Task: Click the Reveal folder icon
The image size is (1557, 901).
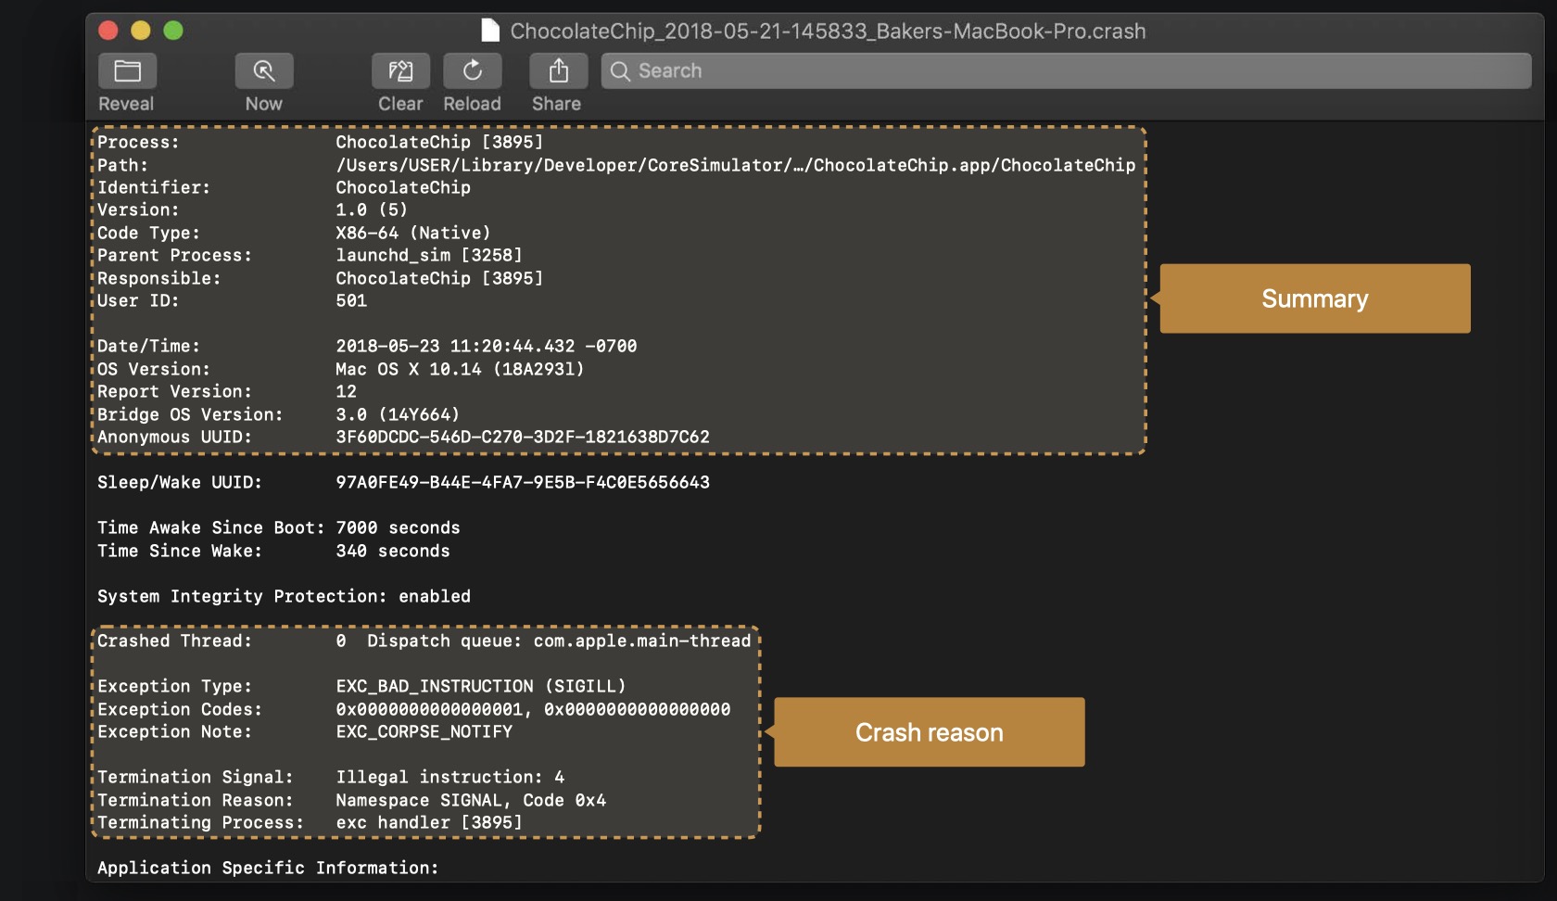Action: point(127,70)
